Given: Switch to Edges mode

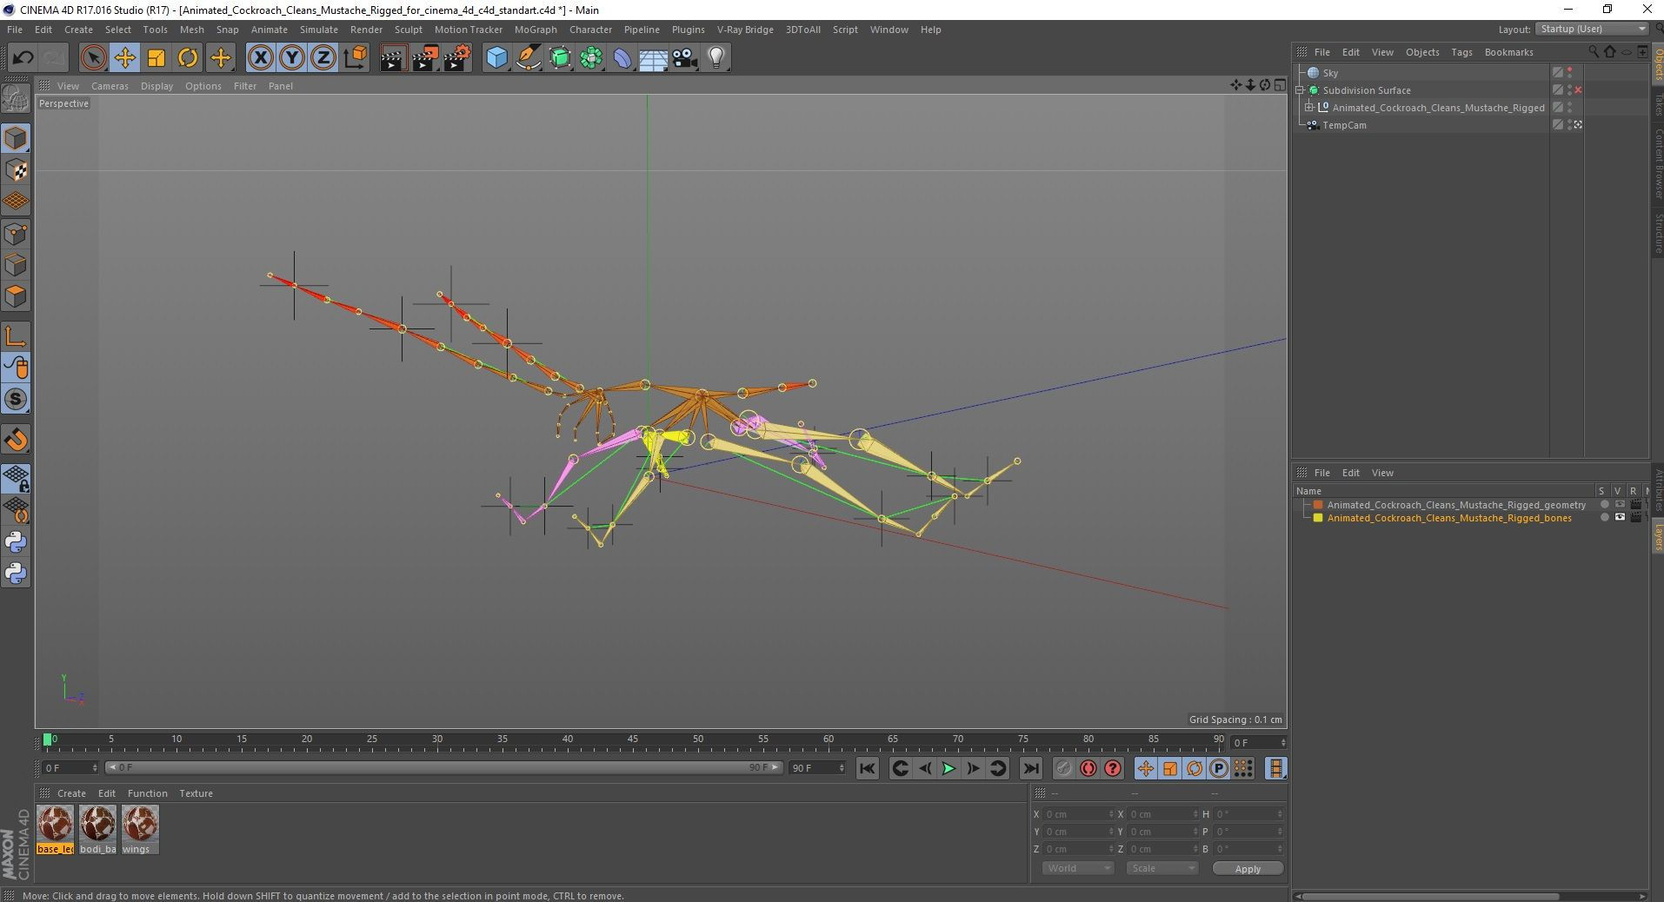Looking at the screenshot, I should click(16, 265).
